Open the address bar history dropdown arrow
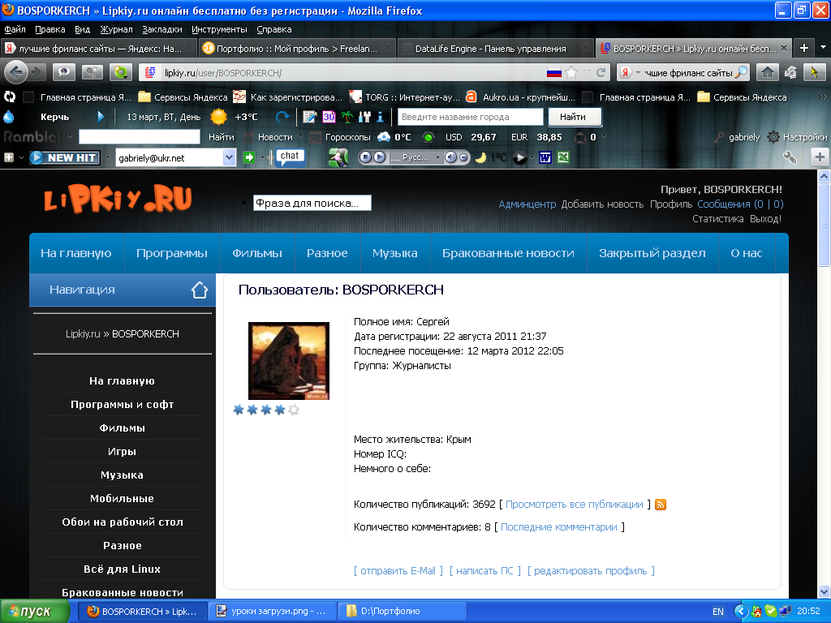Viewport: 831px width, 623px height. [x=587, y=72]
